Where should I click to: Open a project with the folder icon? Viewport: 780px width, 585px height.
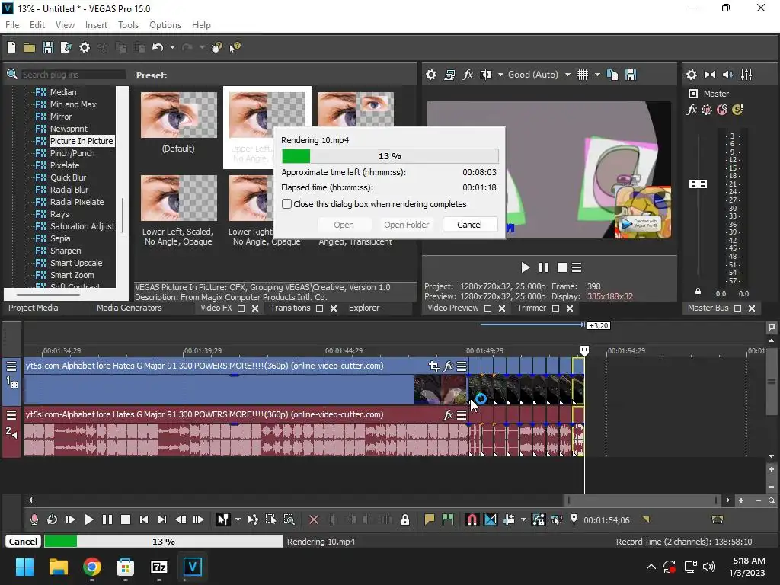point(30,47)
